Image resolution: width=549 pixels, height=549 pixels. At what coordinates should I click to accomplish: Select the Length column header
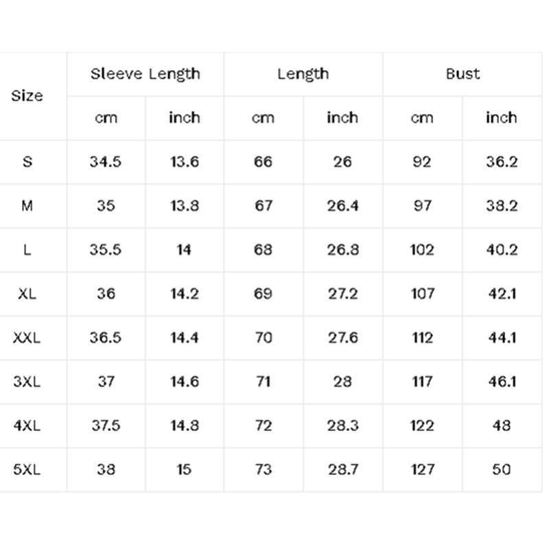(x=303, y=74)
